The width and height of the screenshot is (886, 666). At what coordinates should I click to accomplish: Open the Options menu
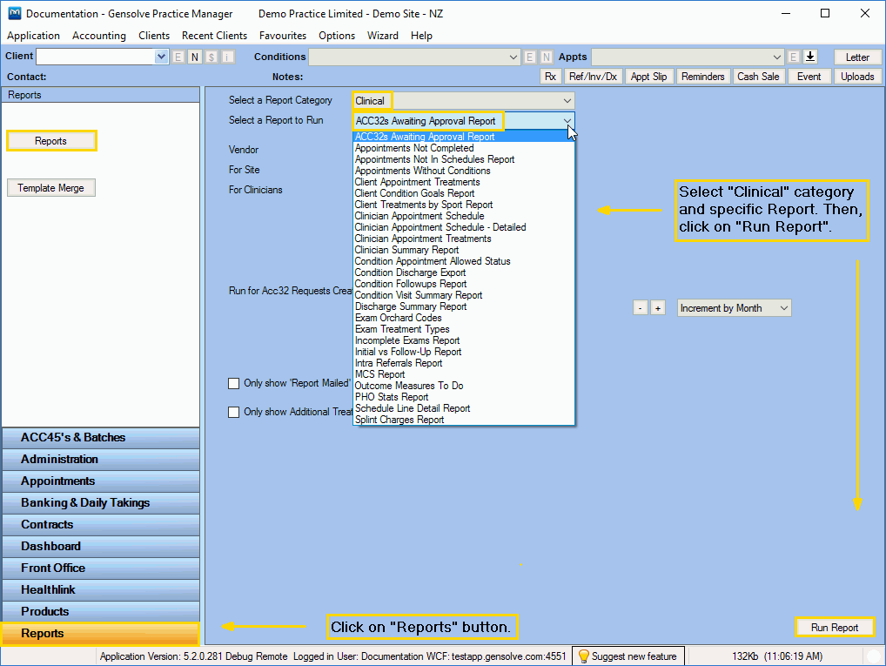[337, 36]
